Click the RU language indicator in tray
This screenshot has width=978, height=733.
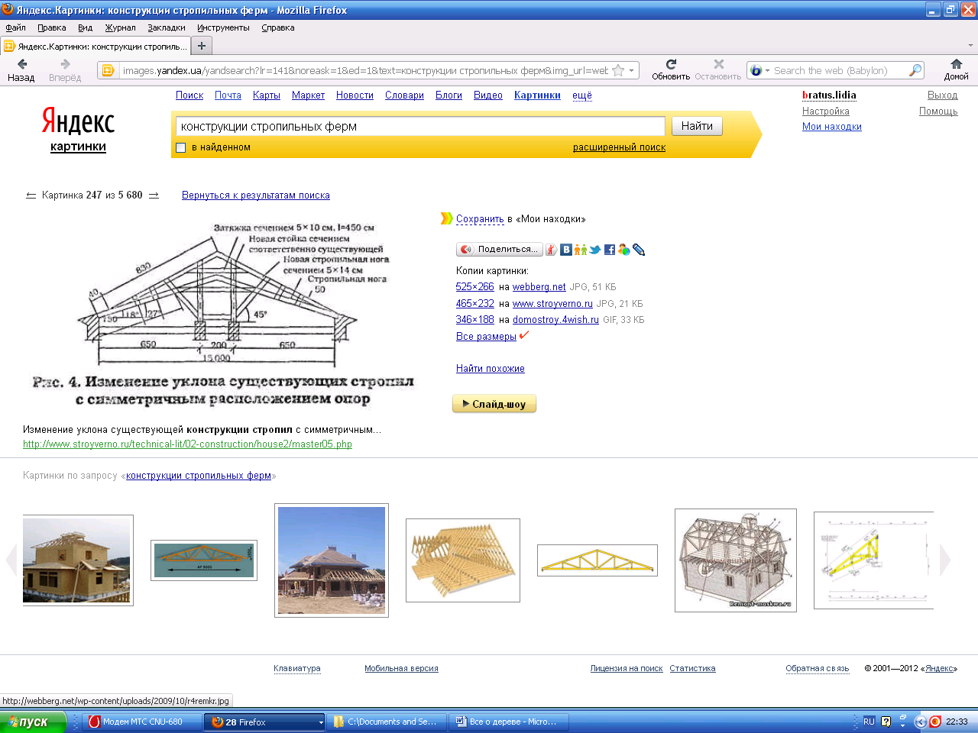tap(869, 722)
